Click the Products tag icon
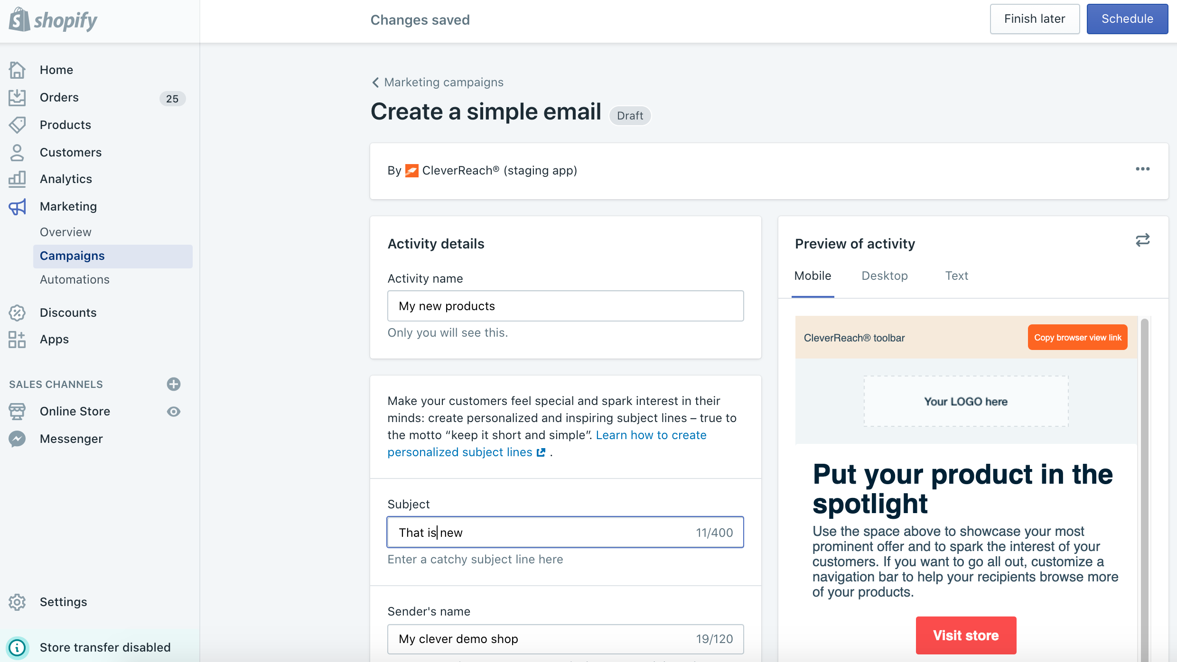 click(17, 125)
